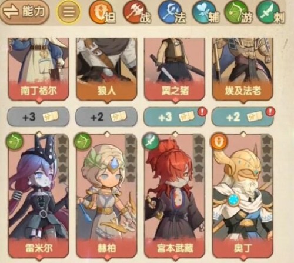The height and width of the screenshot is (263, 294).
Task: Open the 南丁格尔 hero card
Action: (38, 69)
